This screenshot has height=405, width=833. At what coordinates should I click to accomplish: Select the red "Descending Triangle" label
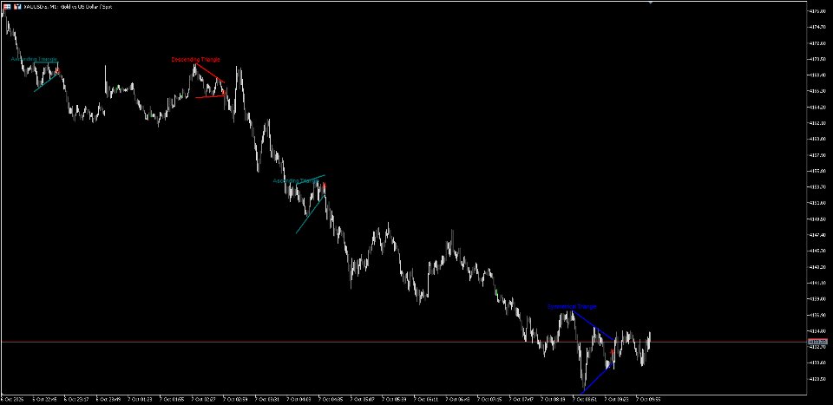[195, 60]
